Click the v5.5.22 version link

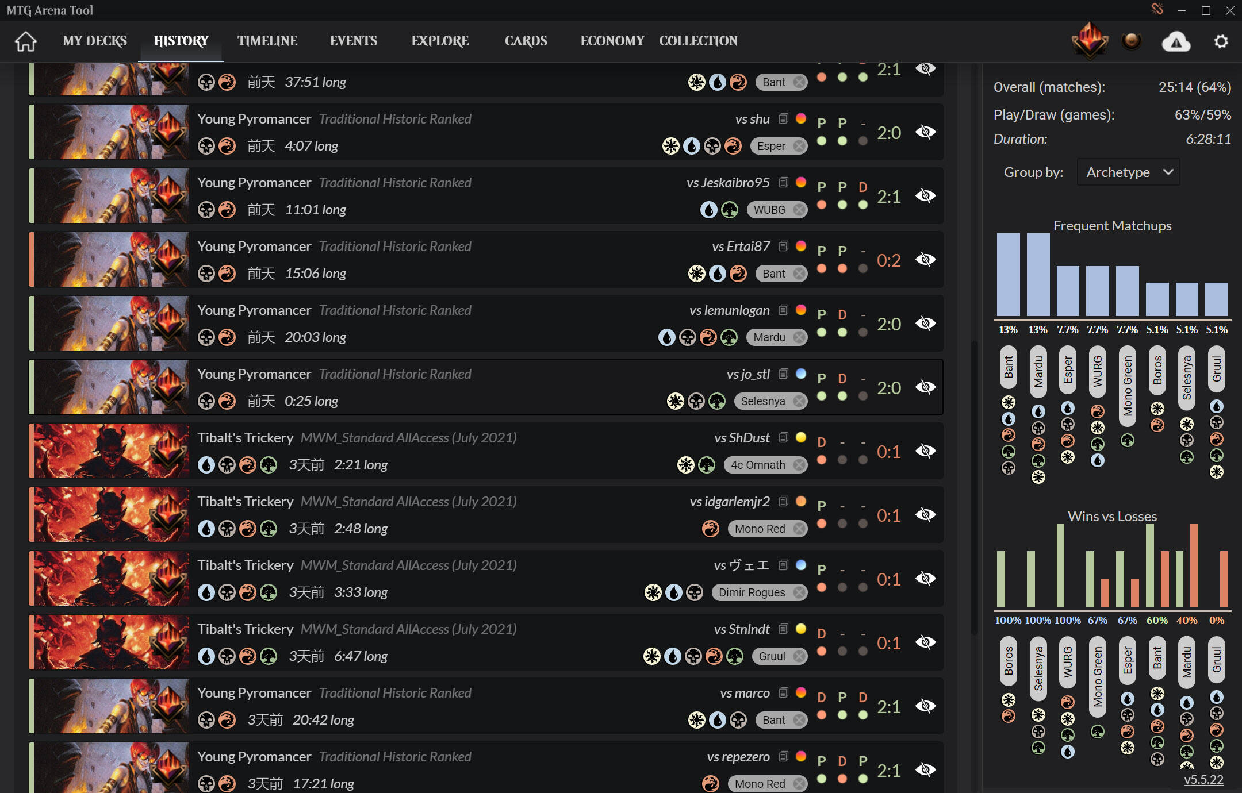[1203, 780]
